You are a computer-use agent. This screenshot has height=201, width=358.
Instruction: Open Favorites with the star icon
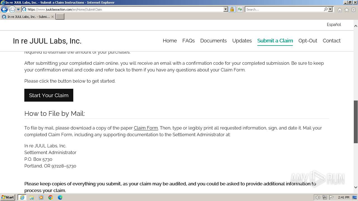pyautogui.click(x=347, y=10)
